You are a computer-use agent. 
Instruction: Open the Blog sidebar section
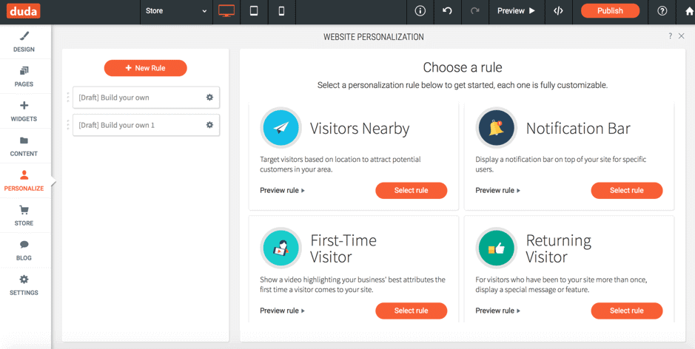(x=24, y=250)
